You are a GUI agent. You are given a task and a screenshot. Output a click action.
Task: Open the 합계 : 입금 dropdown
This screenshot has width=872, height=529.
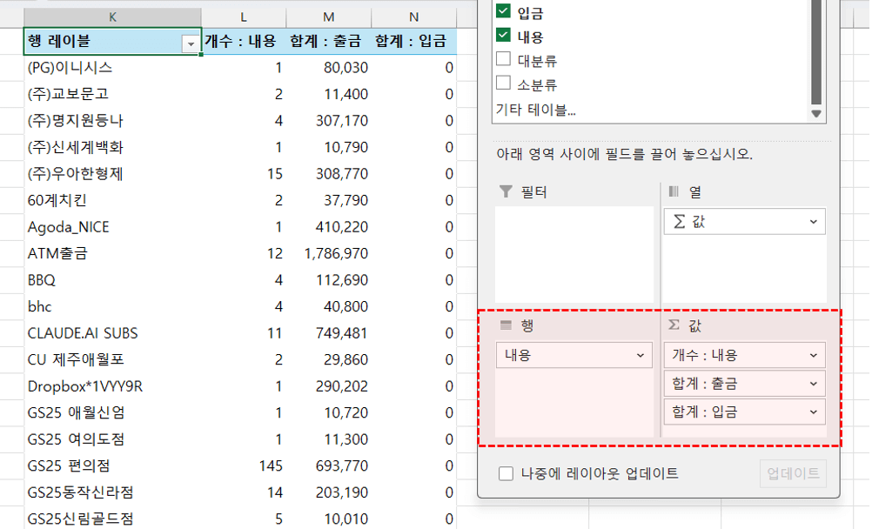[812, 412]
